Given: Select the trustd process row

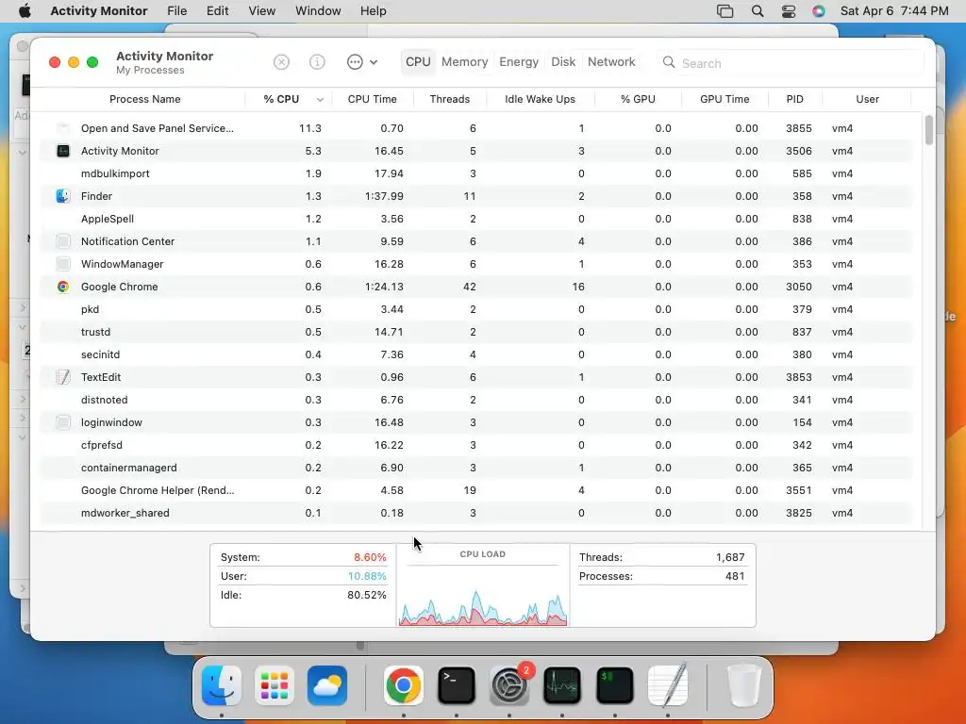Looking at the screenshot, I should [x=476, y=332].
